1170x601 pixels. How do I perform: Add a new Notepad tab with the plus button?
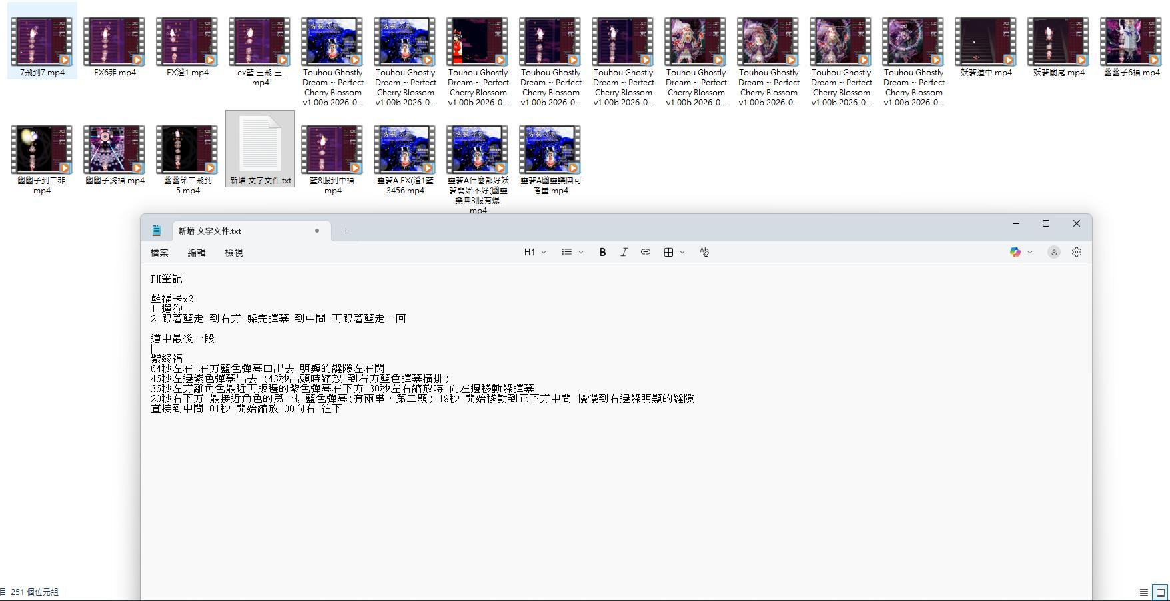click(x=346, y=231)
